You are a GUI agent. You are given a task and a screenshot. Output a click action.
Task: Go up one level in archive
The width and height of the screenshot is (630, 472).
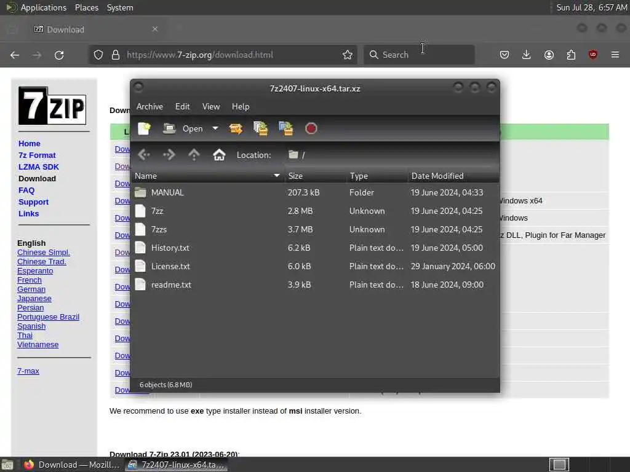(x=194, y=154)
